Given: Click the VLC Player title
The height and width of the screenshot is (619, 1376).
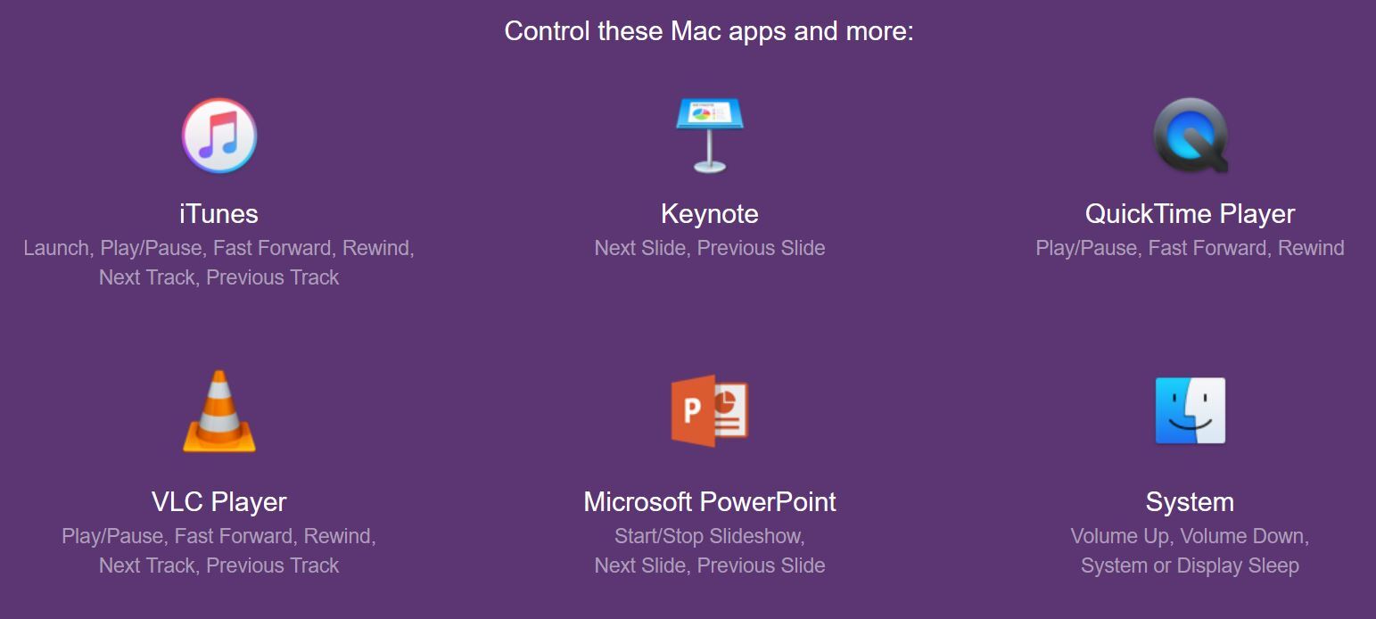Looking at the screenshot, I should coord(219,502).
